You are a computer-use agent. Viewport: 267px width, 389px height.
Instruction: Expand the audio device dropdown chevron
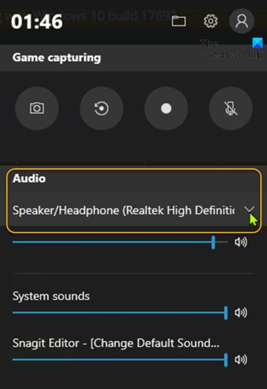tap(249, 210)
